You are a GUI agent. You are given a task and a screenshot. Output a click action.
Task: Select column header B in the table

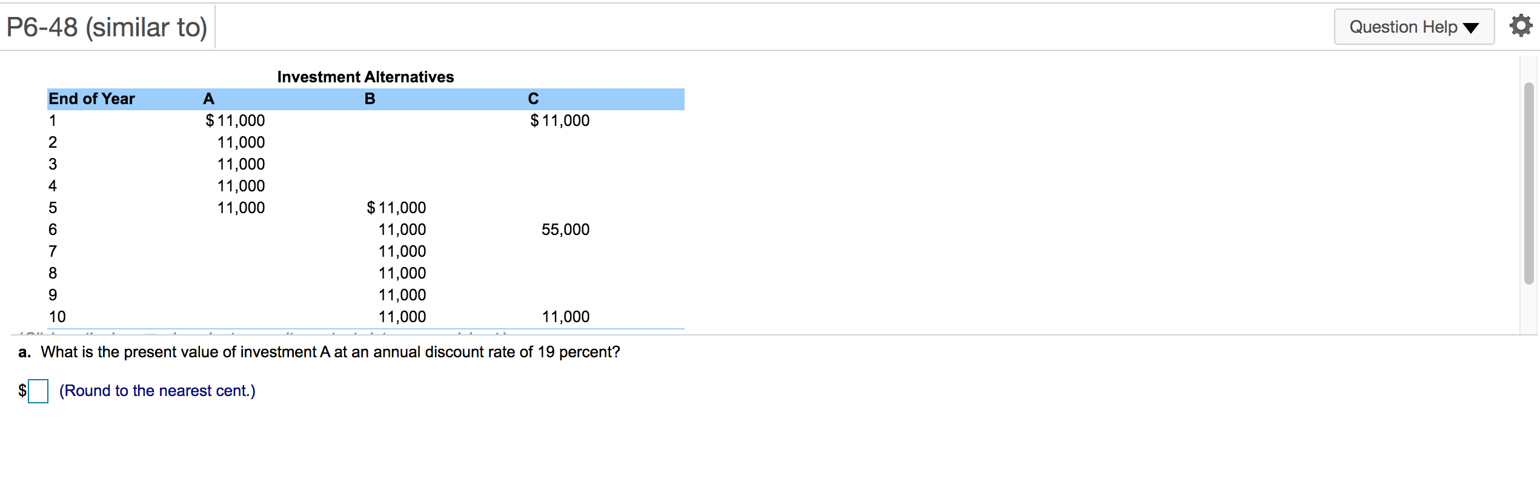point(368,98)
